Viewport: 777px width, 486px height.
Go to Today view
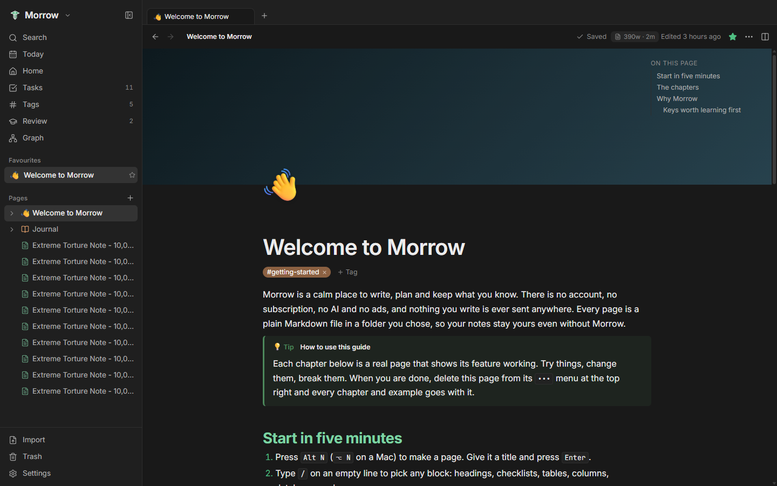[x=71, y=54]
